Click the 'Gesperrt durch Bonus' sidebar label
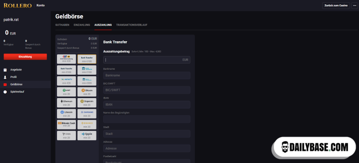Viewport: 359px width, 163px height. pos(33,46)
